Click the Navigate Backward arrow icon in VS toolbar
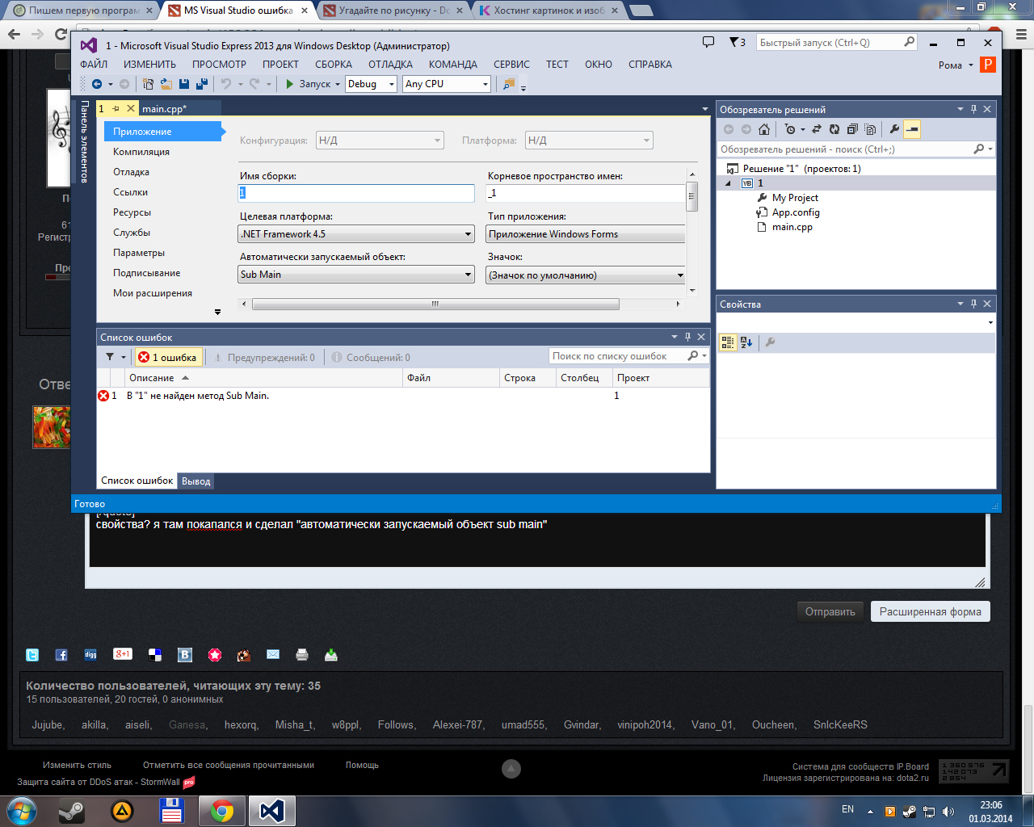The image size is (1034, 827). click(97, 84)
